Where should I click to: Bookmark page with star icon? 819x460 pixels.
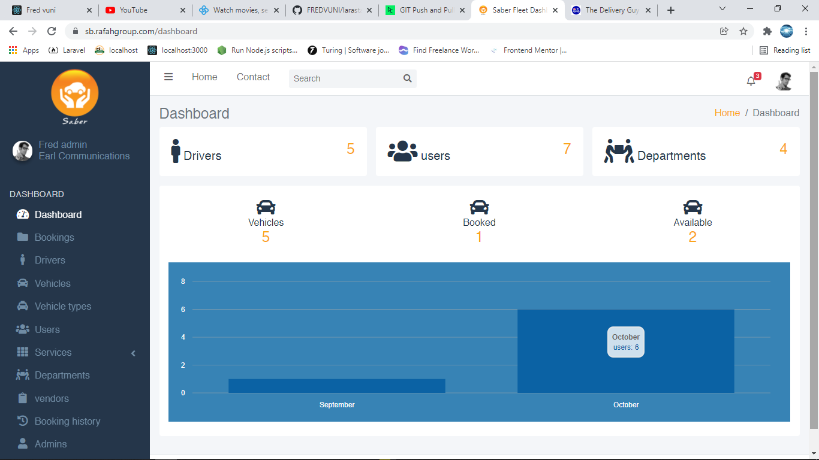pos(743,31)
